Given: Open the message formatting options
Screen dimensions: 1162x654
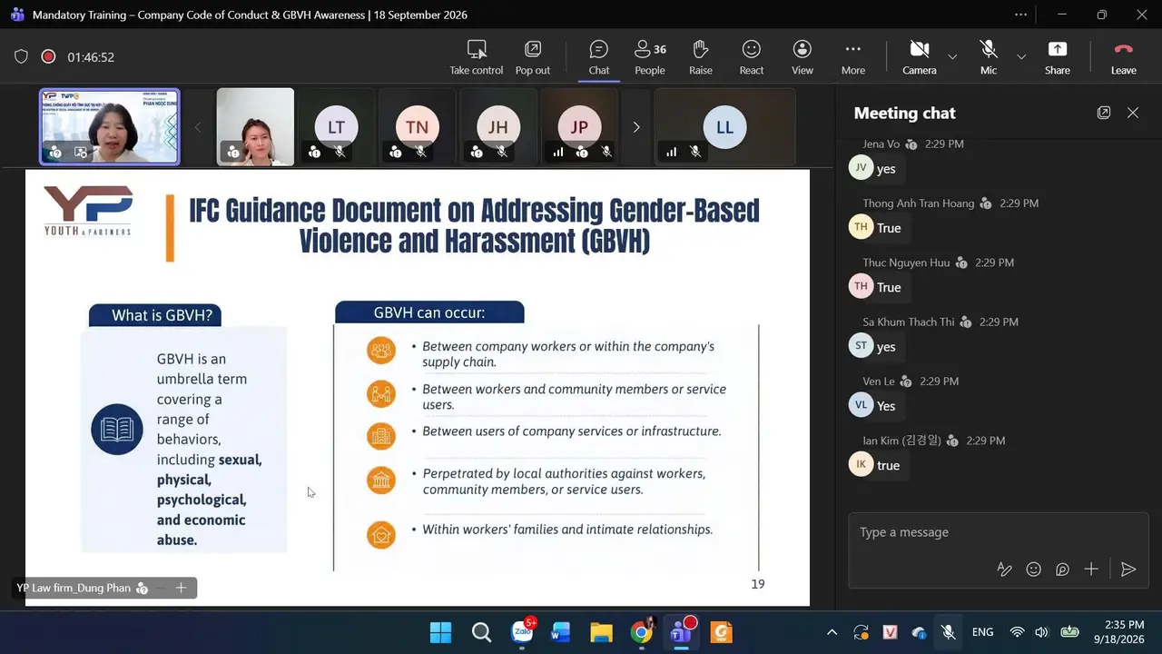Looking at the screenshot, I should (x=1004, y=570).
